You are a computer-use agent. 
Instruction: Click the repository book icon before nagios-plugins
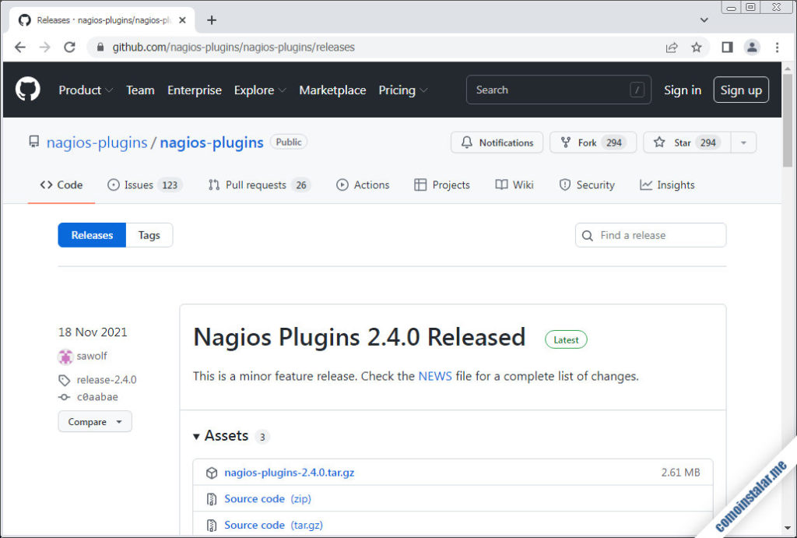[x=33, y=142]
